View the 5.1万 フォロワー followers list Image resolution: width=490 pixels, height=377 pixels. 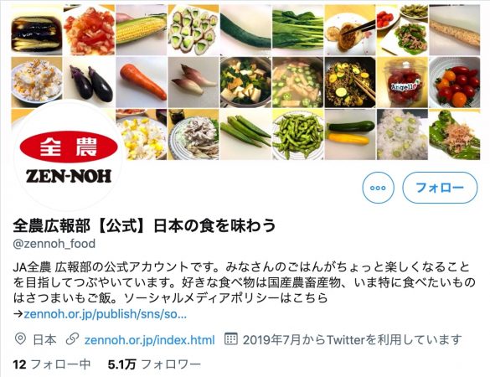coord(154,364)
